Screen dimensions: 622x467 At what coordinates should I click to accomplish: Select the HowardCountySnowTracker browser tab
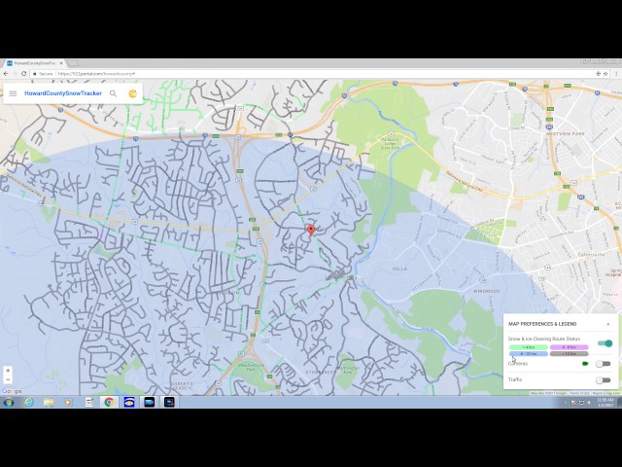(34, 63)
